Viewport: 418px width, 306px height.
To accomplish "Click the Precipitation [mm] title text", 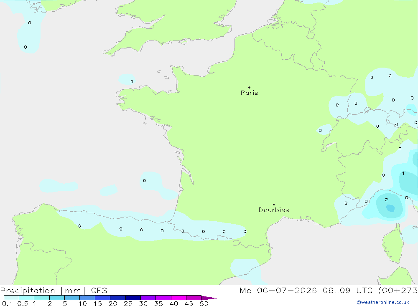I will [x=43, y=291].
